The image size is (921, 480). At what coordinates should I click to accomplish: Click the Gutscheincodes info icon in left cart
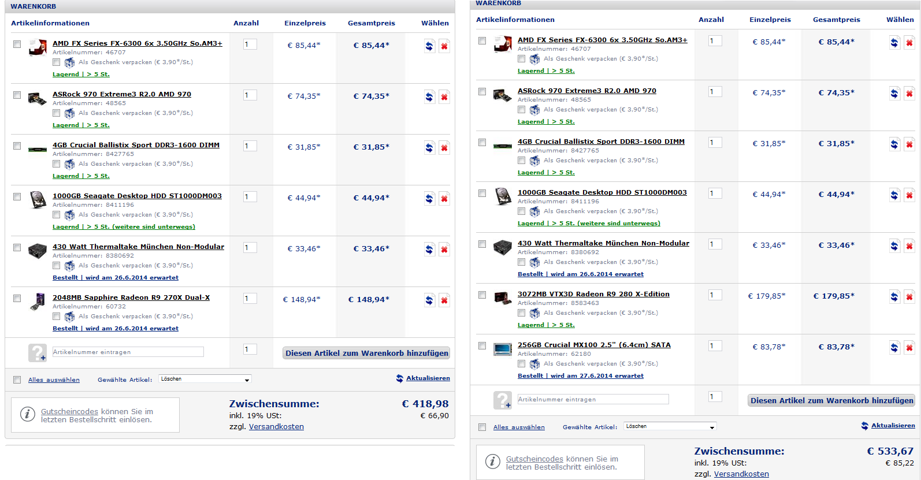pyautogui.click(x=27, y=414)
